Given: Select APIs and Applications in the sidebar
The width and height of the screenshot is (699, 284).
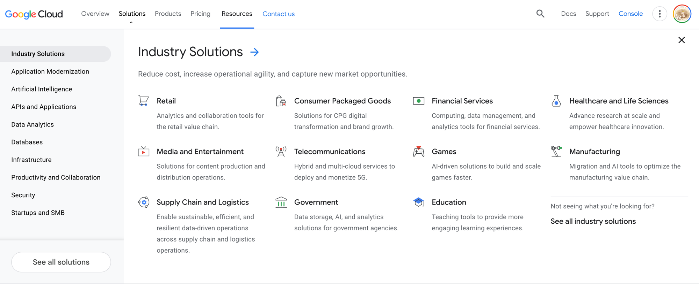Looking at the screenshot, I should (x=44, y=107).
